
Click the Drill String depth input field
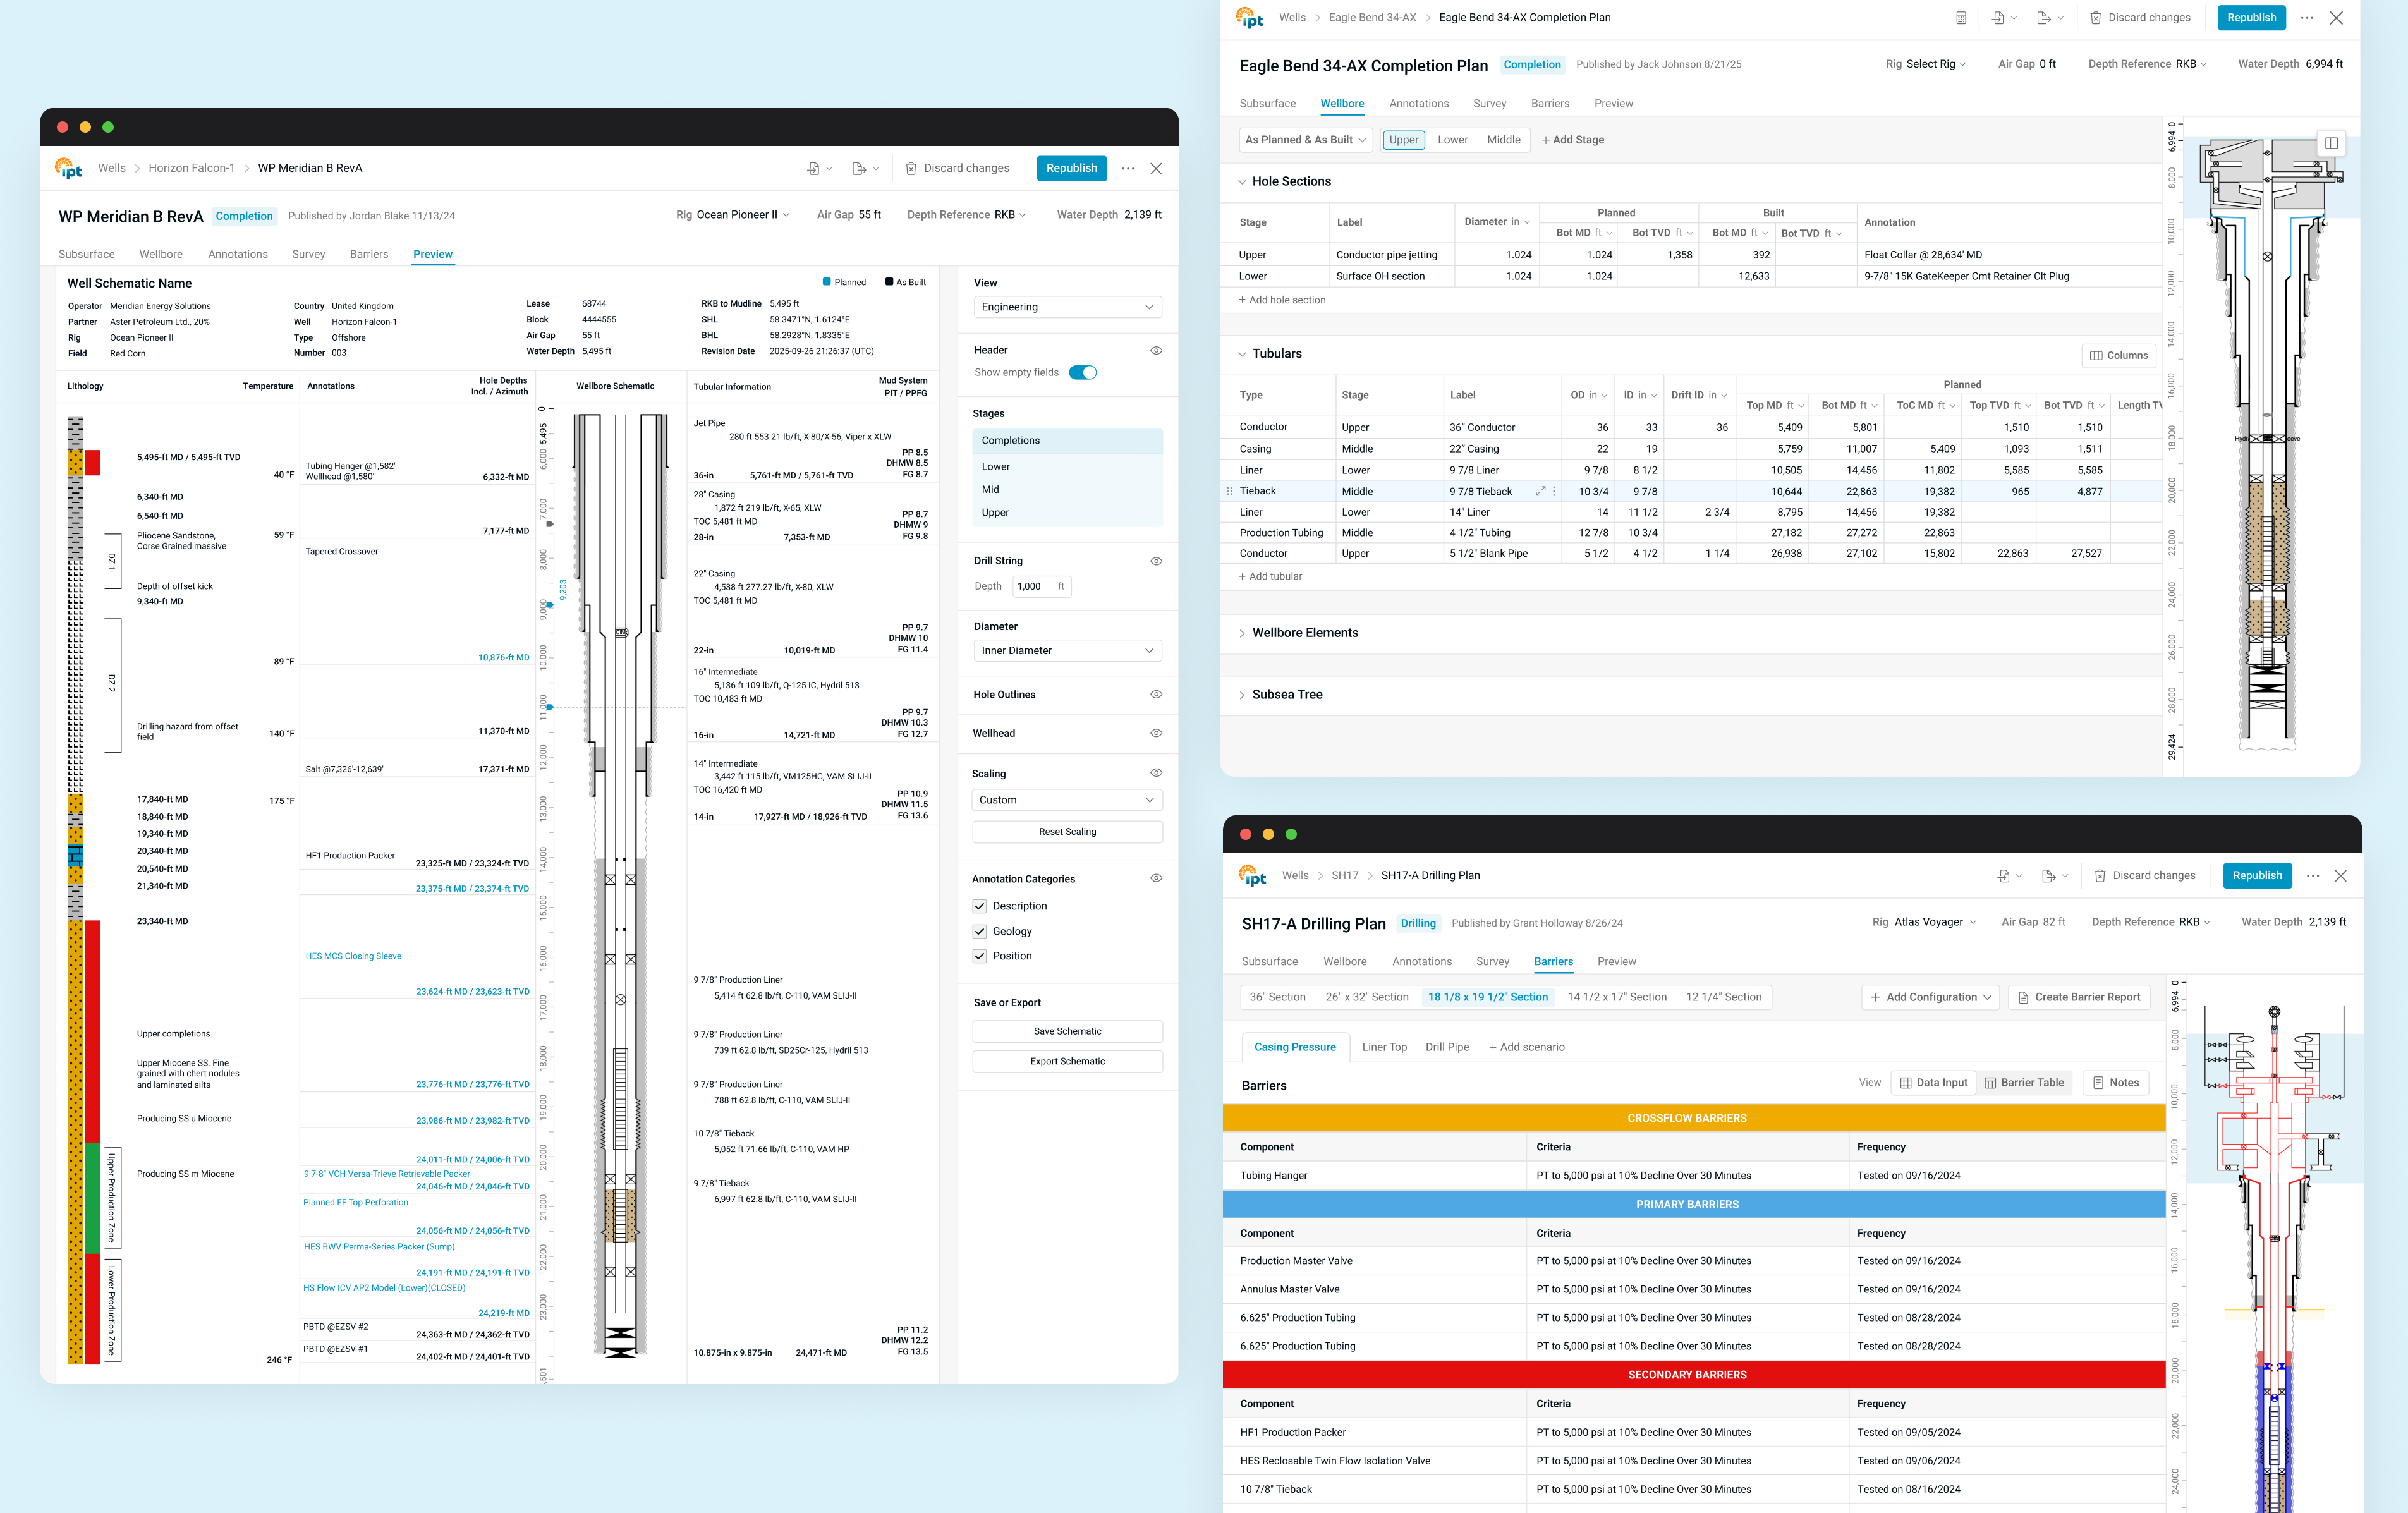(x=1035, y=587)
